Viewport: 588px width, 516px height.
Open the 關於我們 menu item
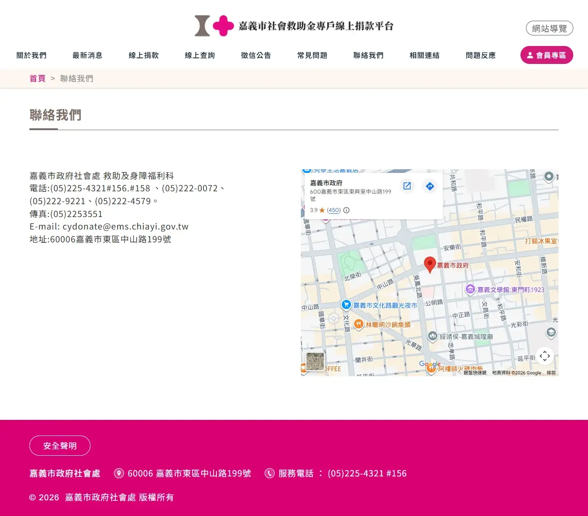[32, 55]
